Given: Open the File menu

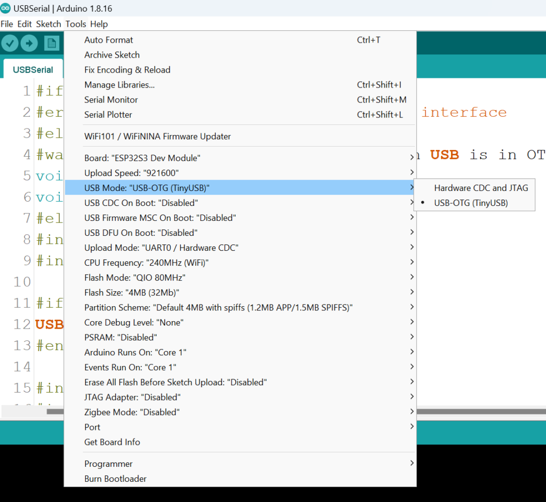Looking at the screenshot, I should [x=7, y=24].
